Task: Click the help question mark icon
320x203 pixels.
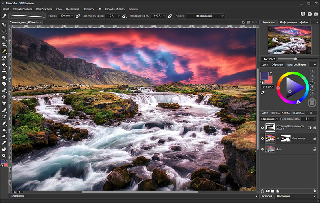Action: (x=310, y=14)
